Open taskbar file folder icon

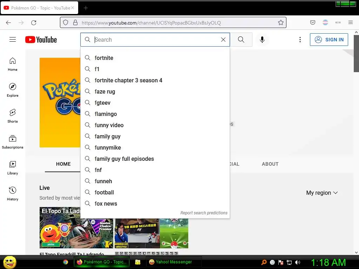[137, 262]
